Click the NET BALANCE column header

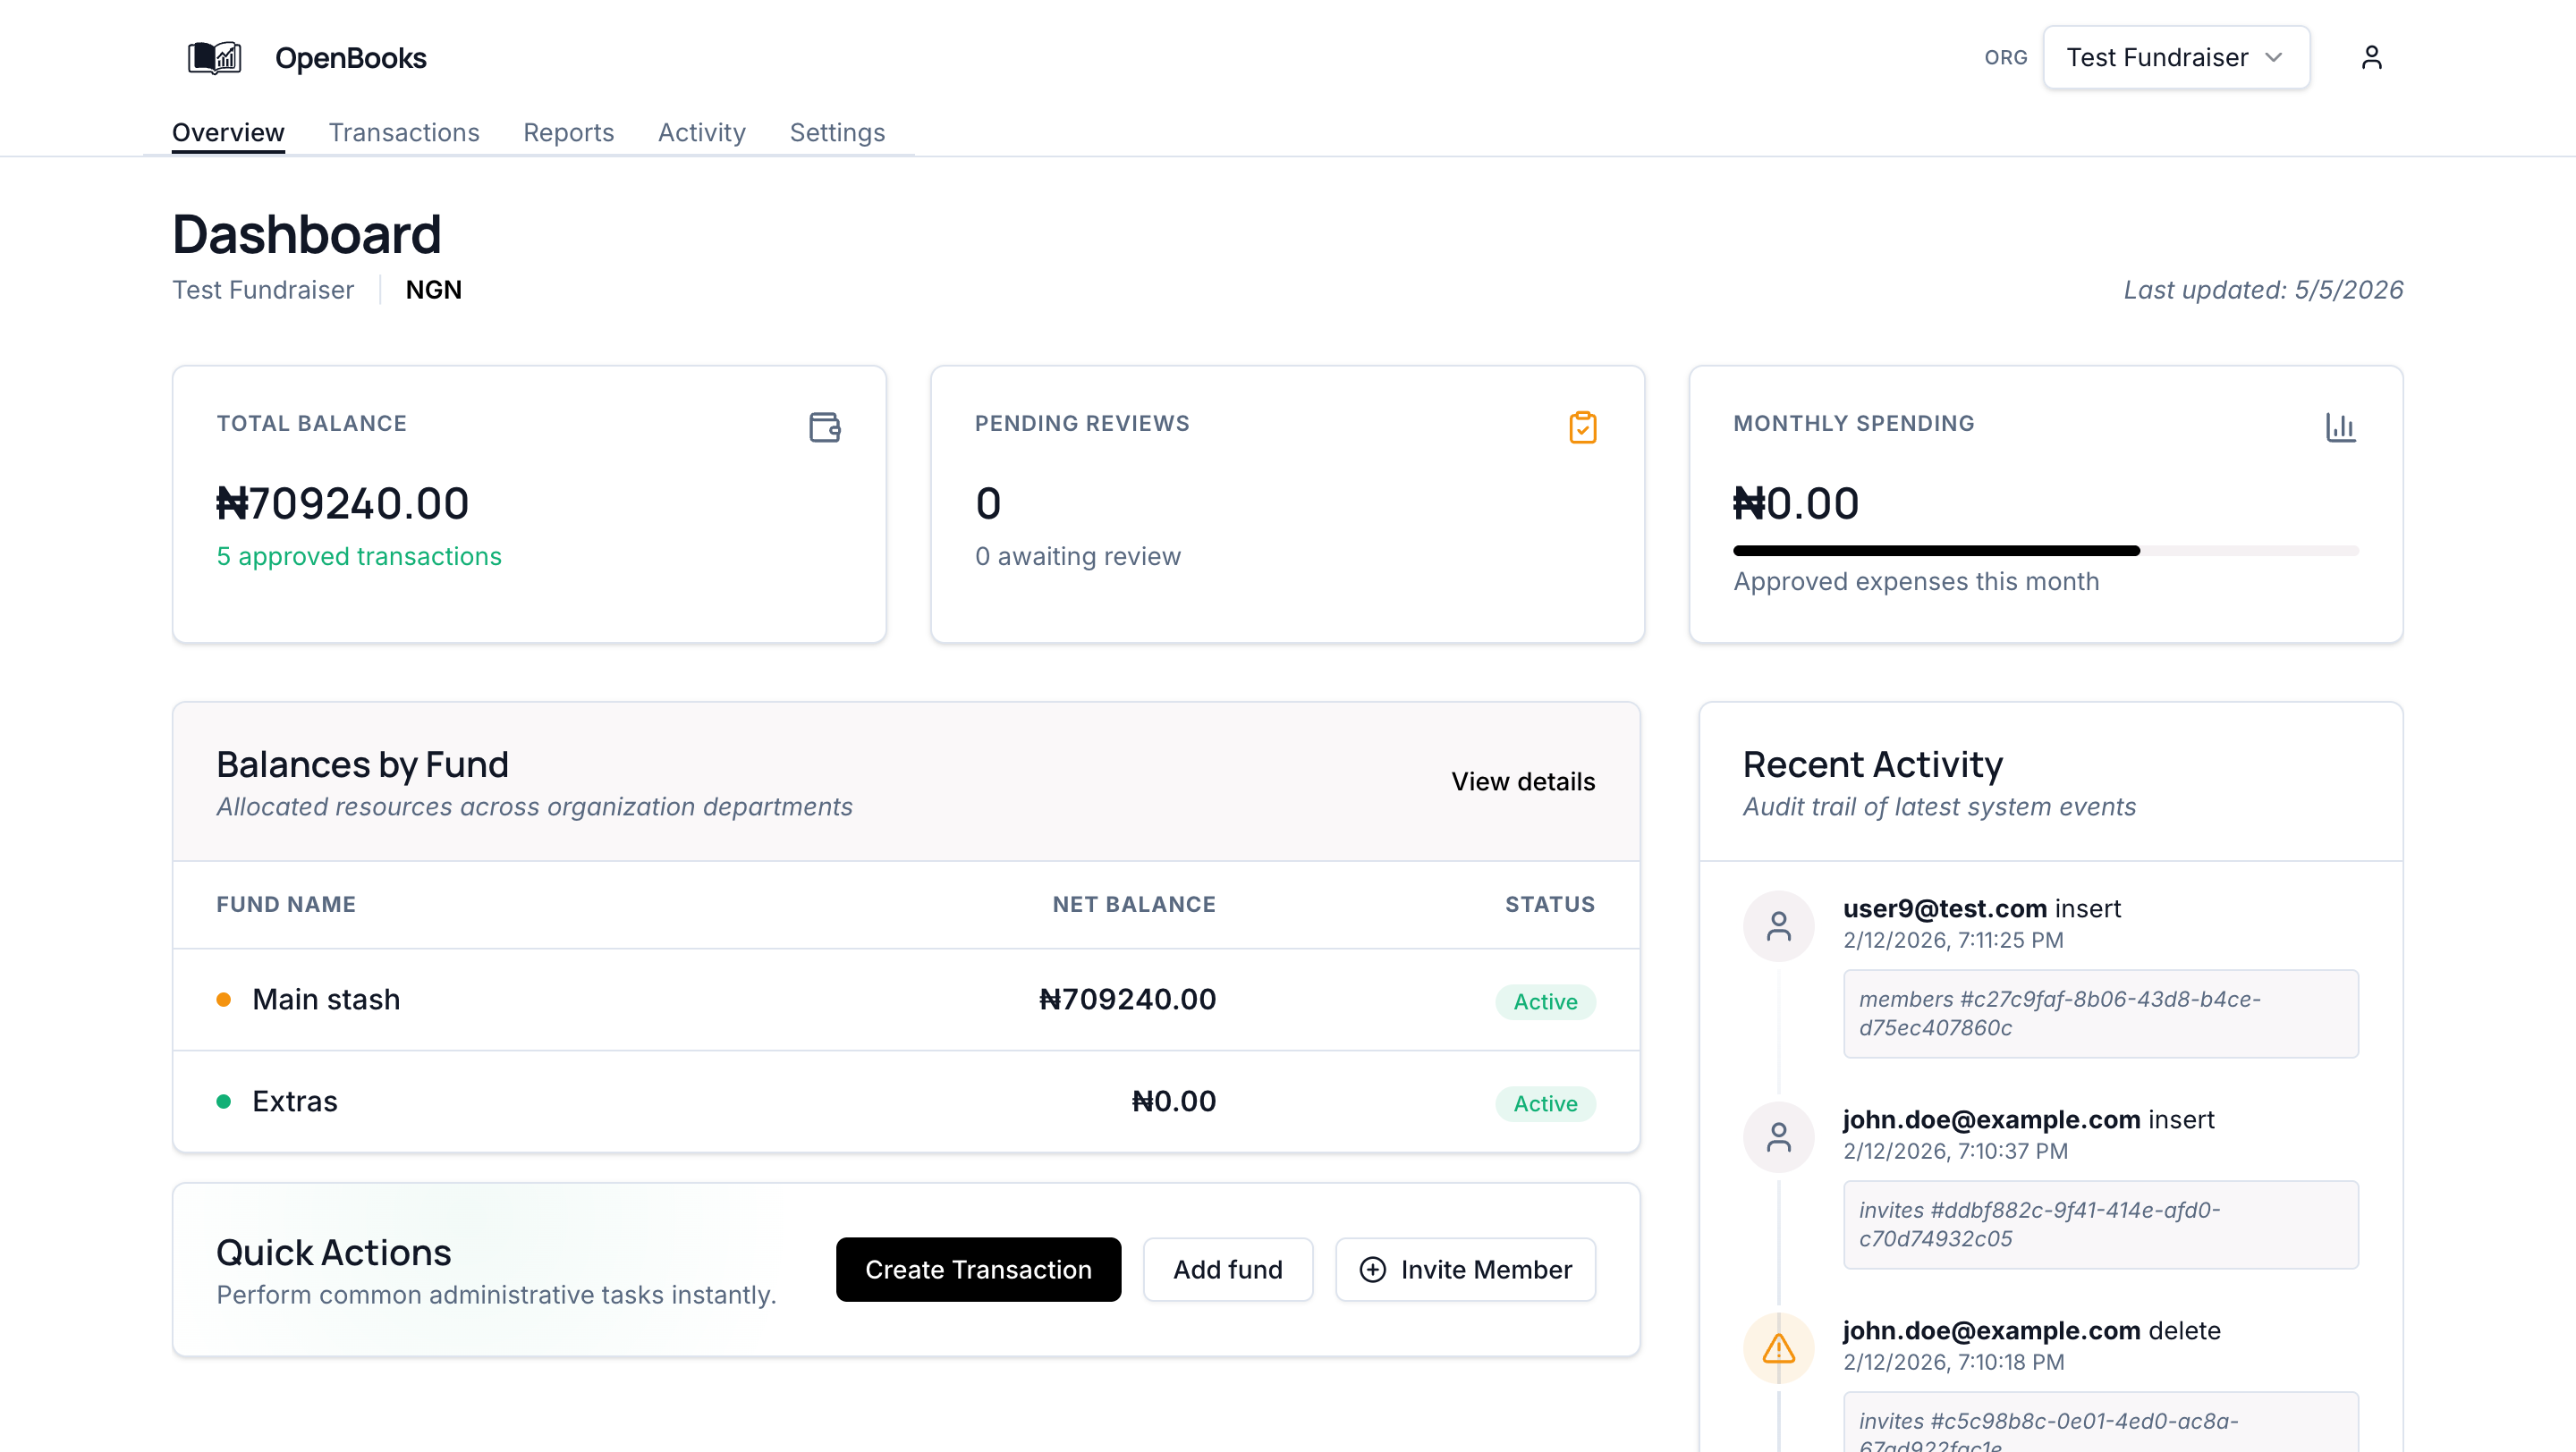(x=1134, y=905)
